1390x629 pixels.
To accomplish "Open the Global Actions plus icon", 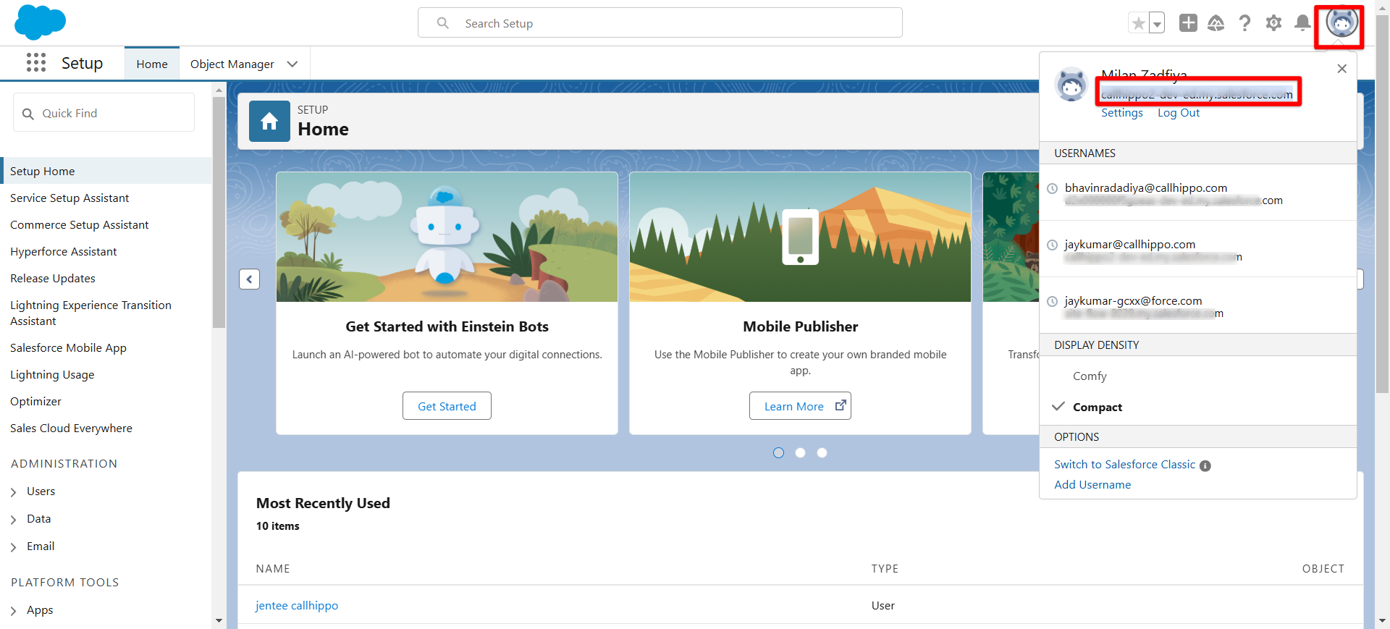I will tap(1188, 23).
